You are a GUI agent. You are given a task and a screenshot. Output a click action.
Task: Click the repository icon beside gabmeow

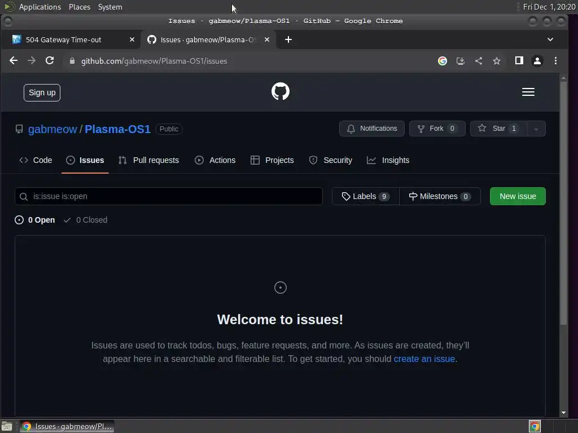pos(19,129)
